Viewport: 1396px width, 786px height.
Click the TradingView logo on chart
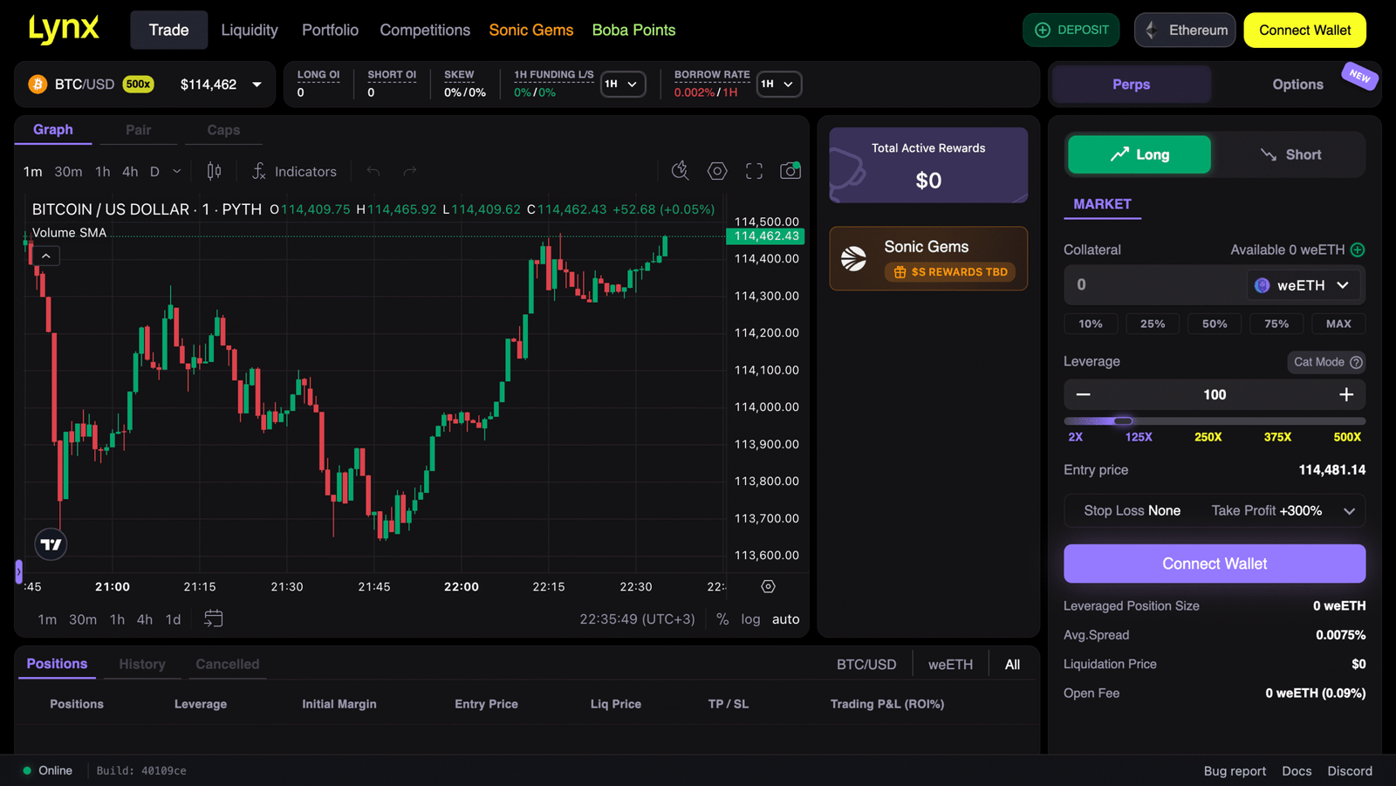pos(51,544)
